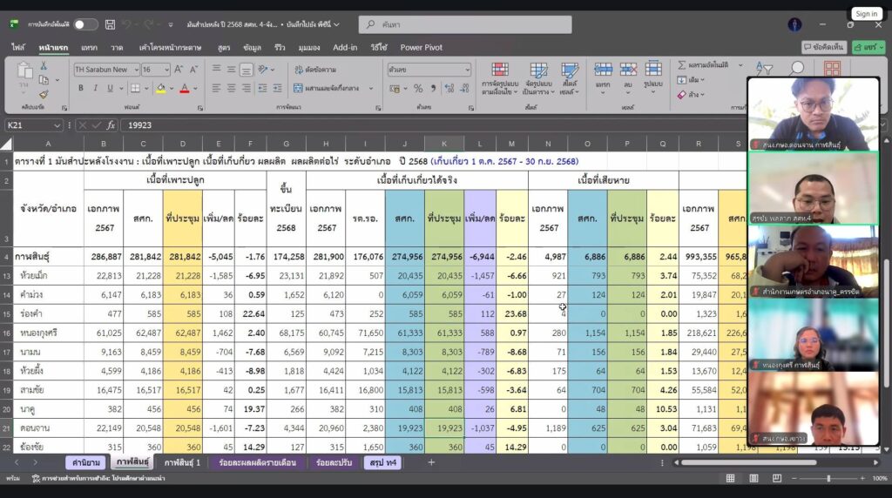Click the Format Painter brush icon

click(44, 94)
